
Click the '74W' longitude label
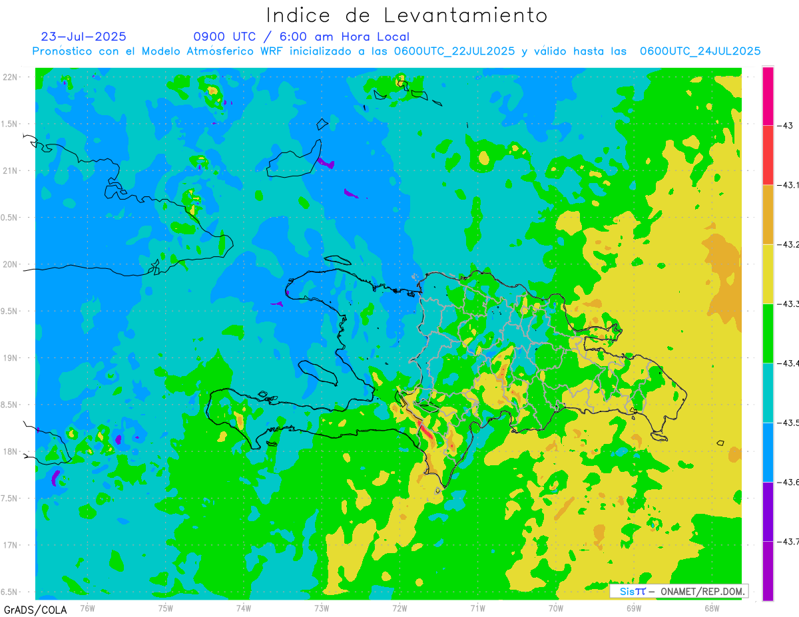coord(243,608)
